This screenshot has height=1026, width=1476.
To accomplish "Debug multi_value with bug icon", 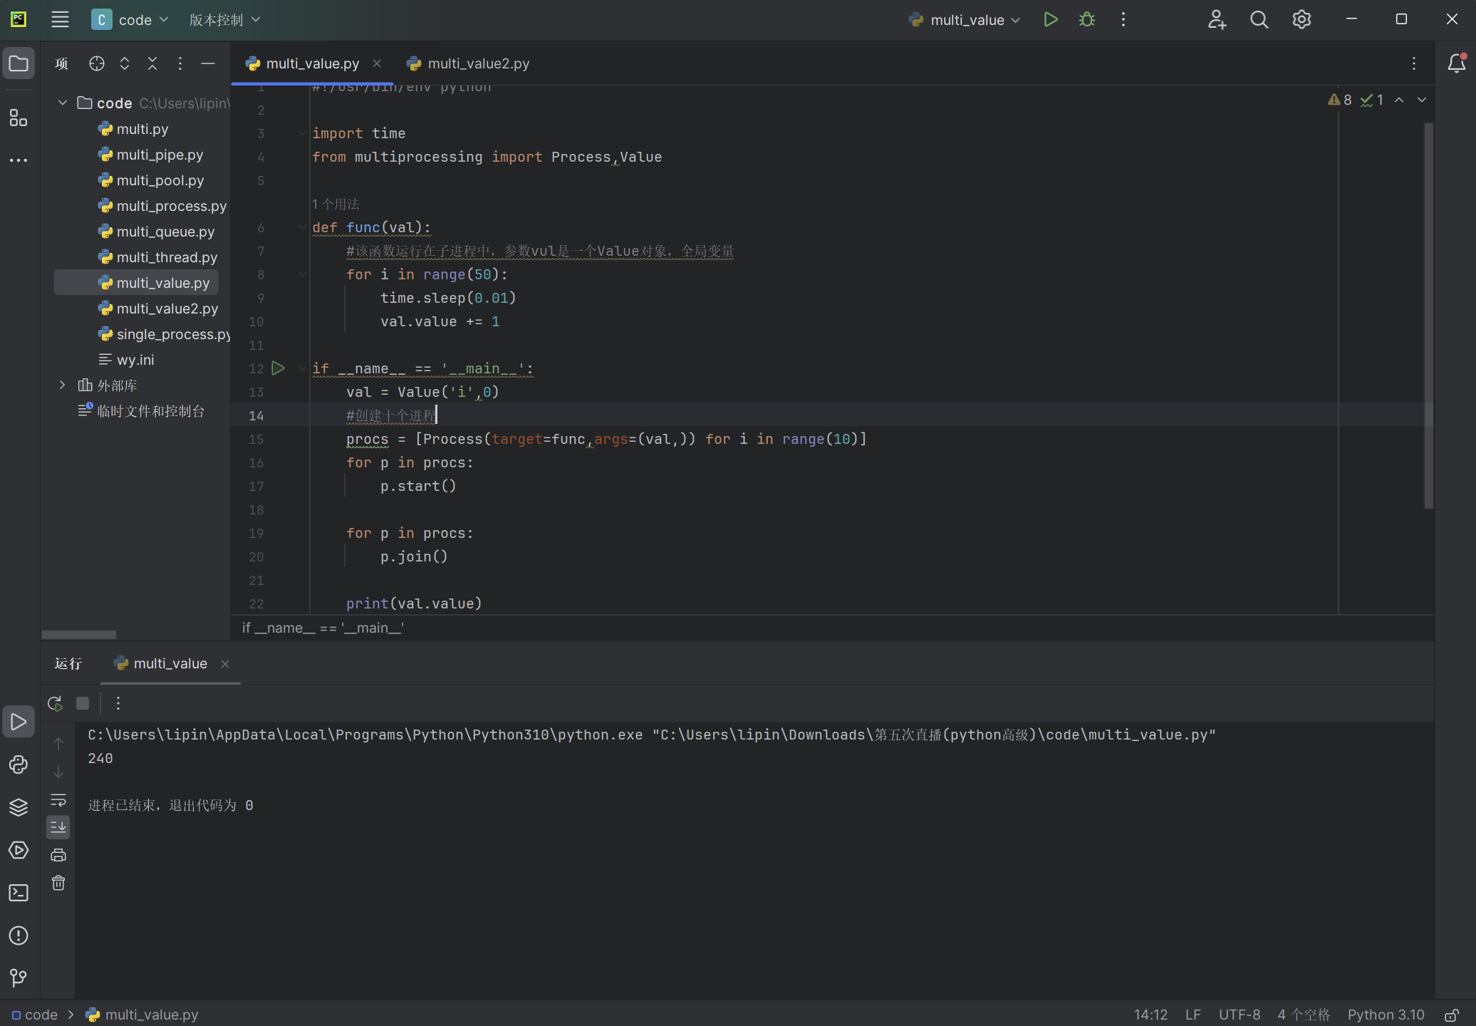I will click(x=1087, y=20).
